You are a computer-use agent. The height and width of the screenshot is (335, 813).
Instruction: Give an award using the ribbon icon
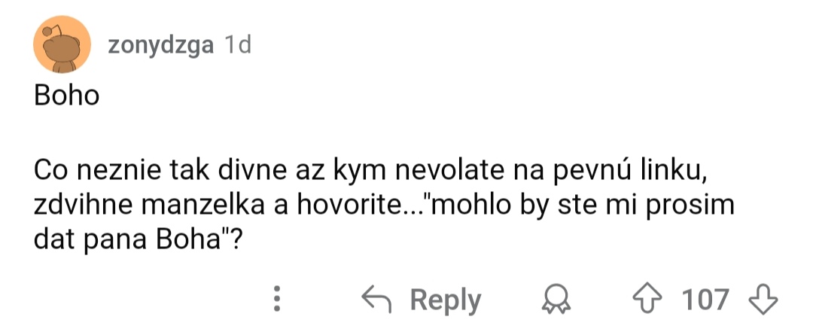[557, 300]
